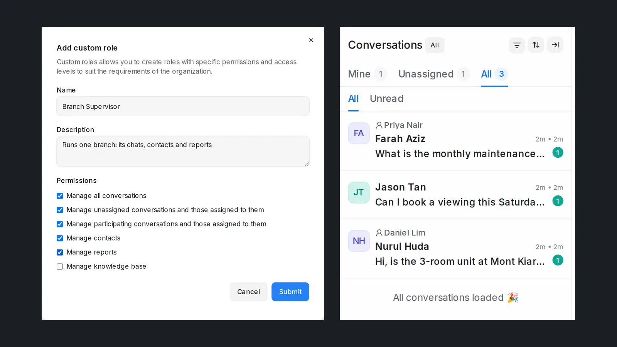Click the assignee name Priya Nair
The width and height of the screenshot is (617, 347).
click(403, 125)
